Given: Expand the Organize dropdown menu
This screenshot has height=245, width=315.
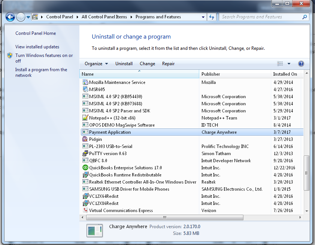Looking at the screenshot, I should point(96,64).
